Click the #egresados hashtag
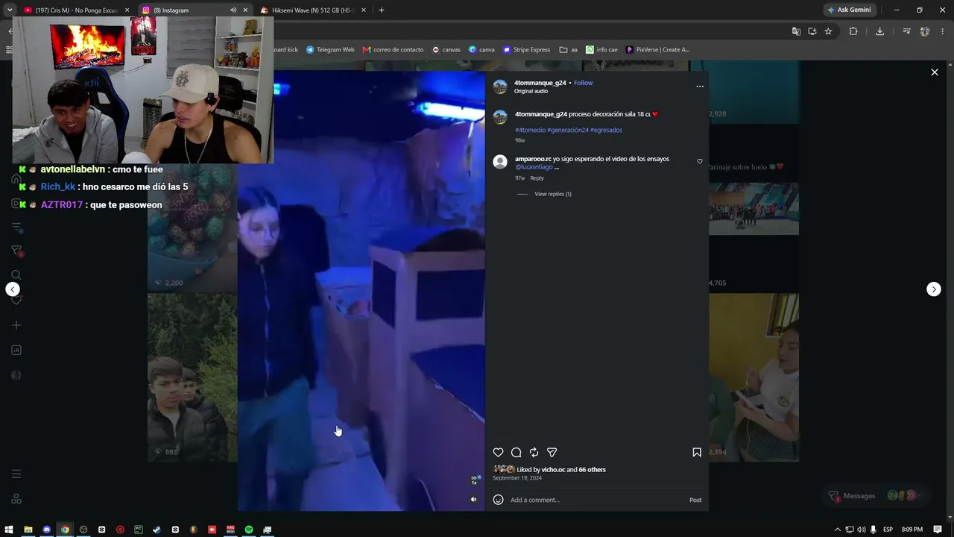This screenshot has height=537, width=954. click(x=606, y=130)
